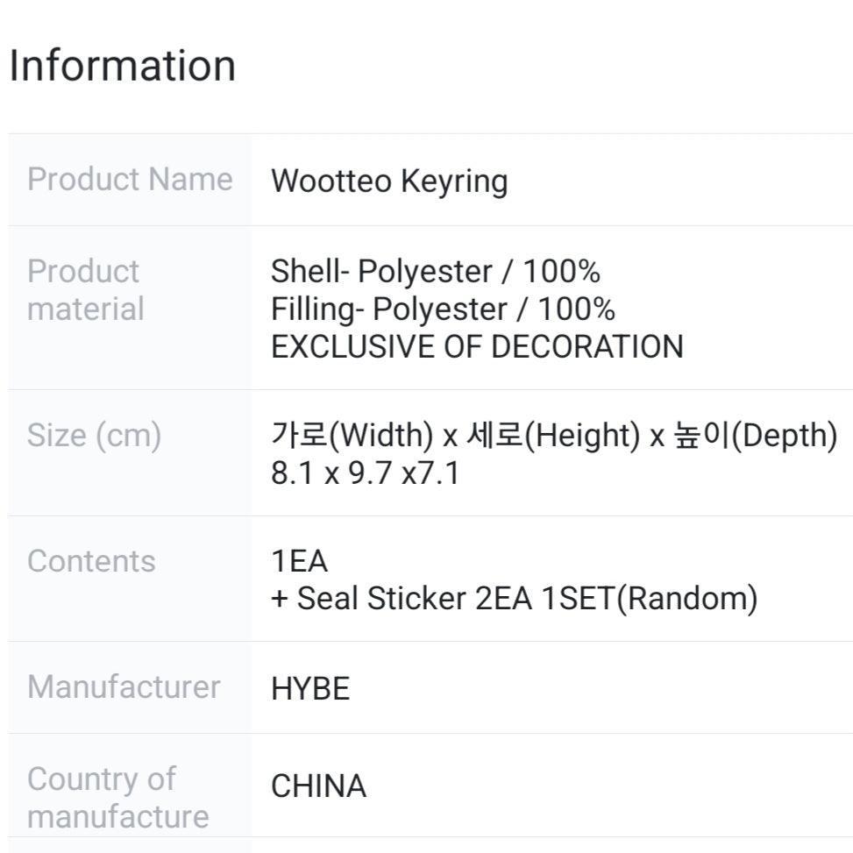Click the HYBE manufacturer value
Viewport: 853px width, 853px height.
[310, 689]
